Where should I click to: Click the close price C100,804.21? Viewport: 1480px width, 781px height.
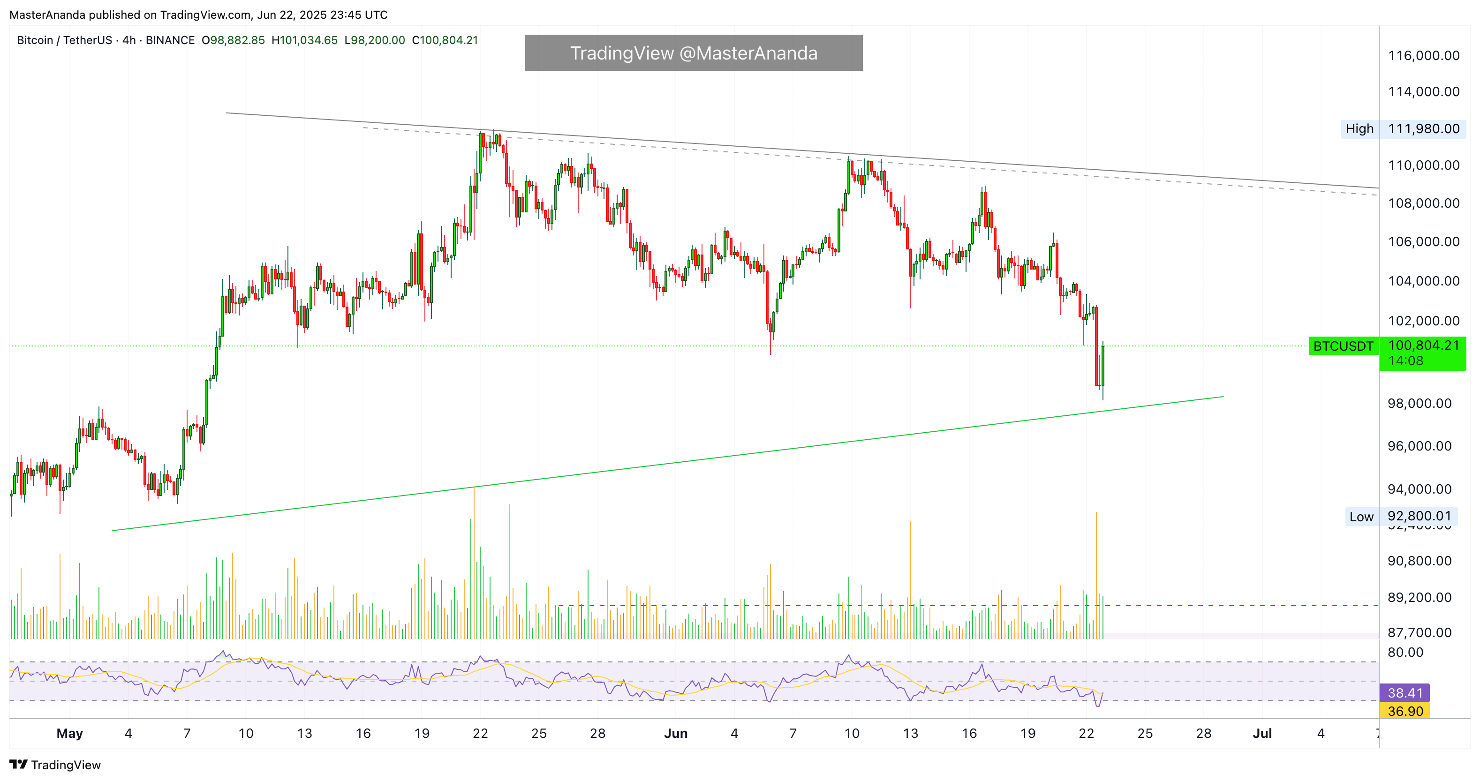pos(445,40)
